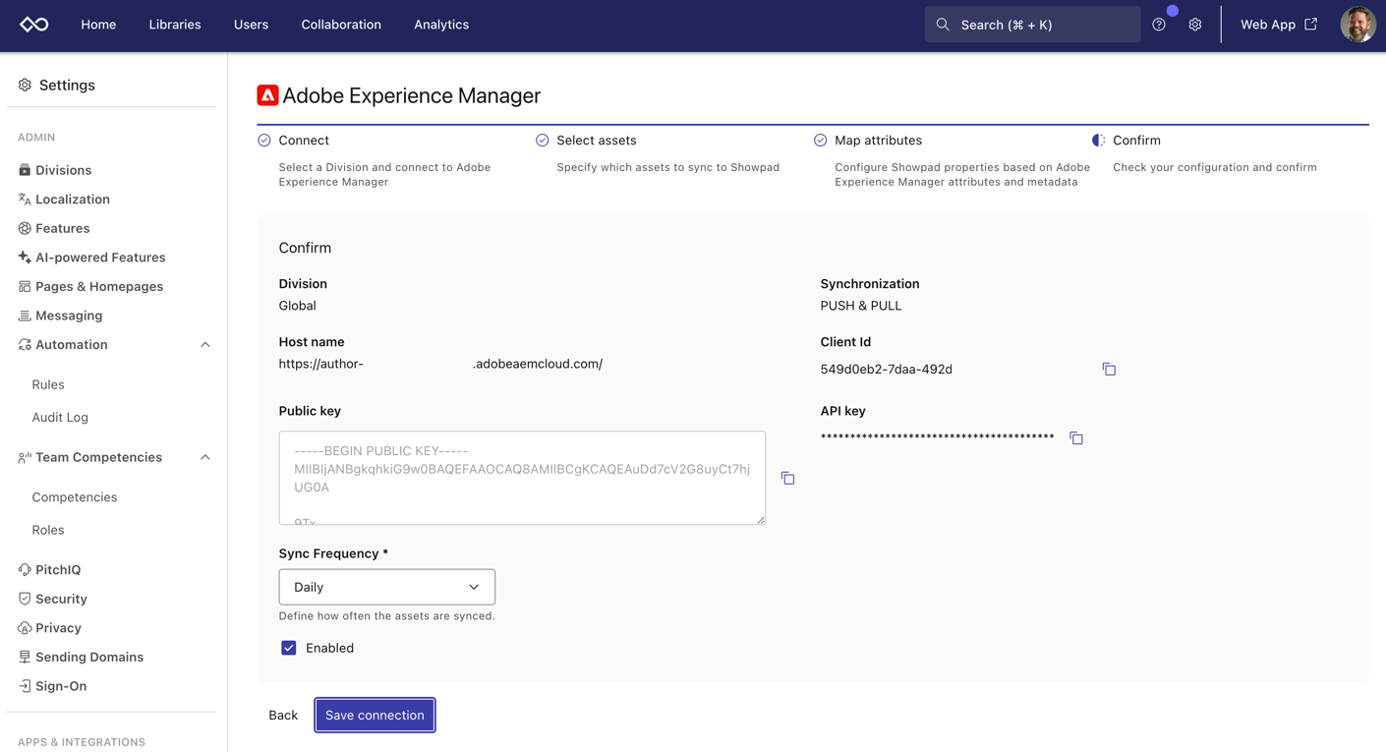Viewport: 1386px width, 752px height.
Task: Open the Users menu
Action: (251, 25)
